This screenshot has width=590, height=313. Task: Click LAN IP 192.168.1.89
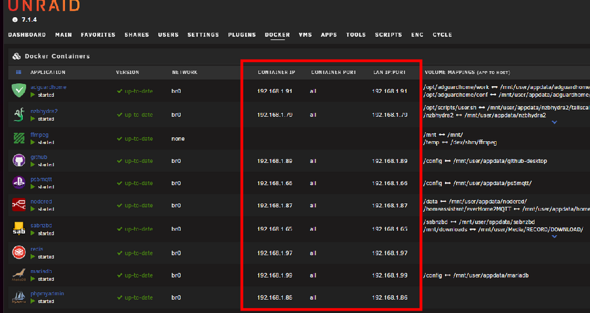pos(389,161)
